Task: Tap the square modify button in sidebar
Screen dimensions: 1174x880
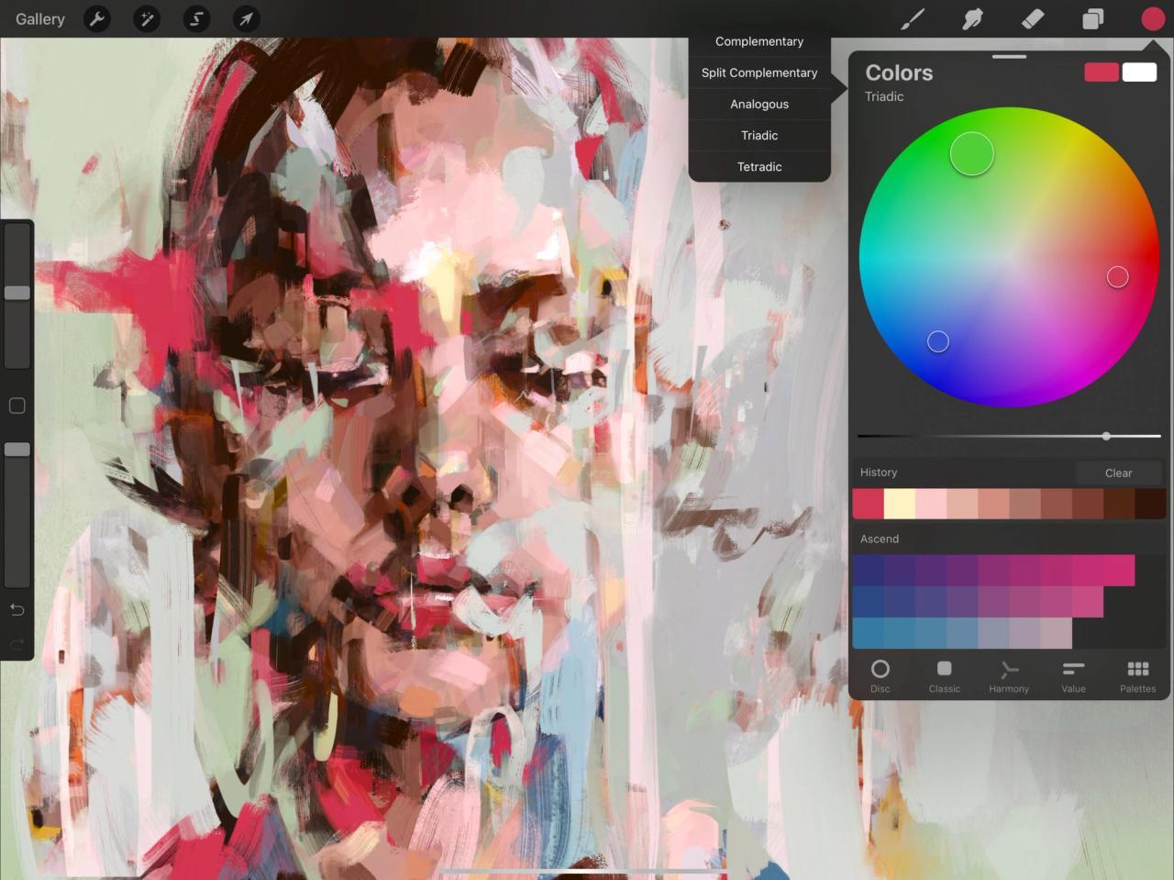Action: click(17, 406)
